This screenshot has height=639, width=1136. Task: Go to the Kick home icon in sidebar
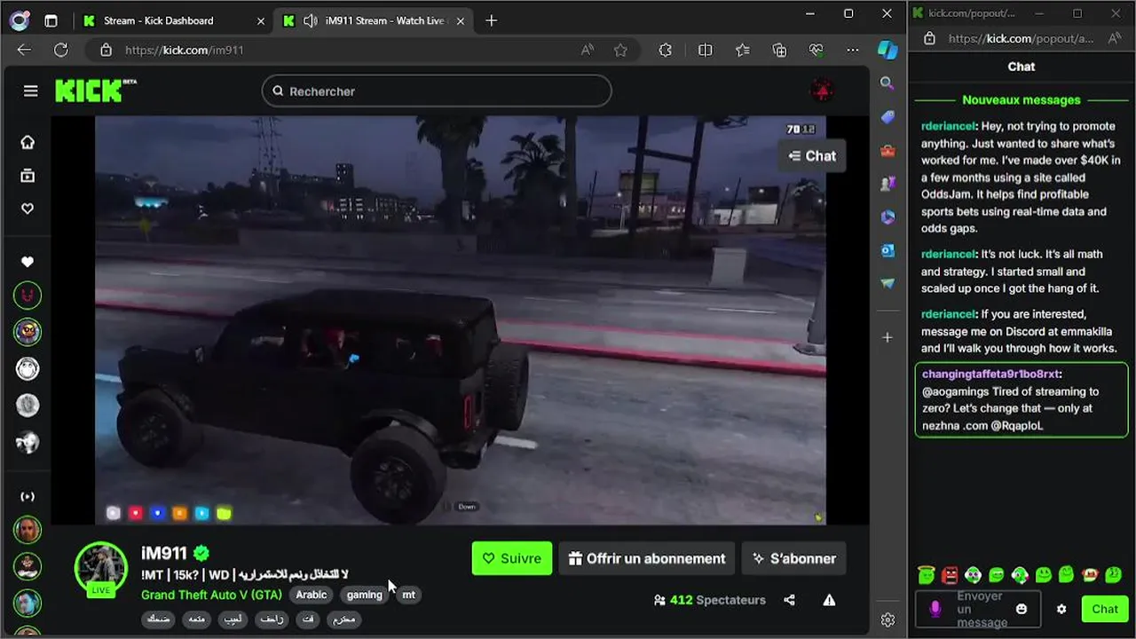(28, 142)
